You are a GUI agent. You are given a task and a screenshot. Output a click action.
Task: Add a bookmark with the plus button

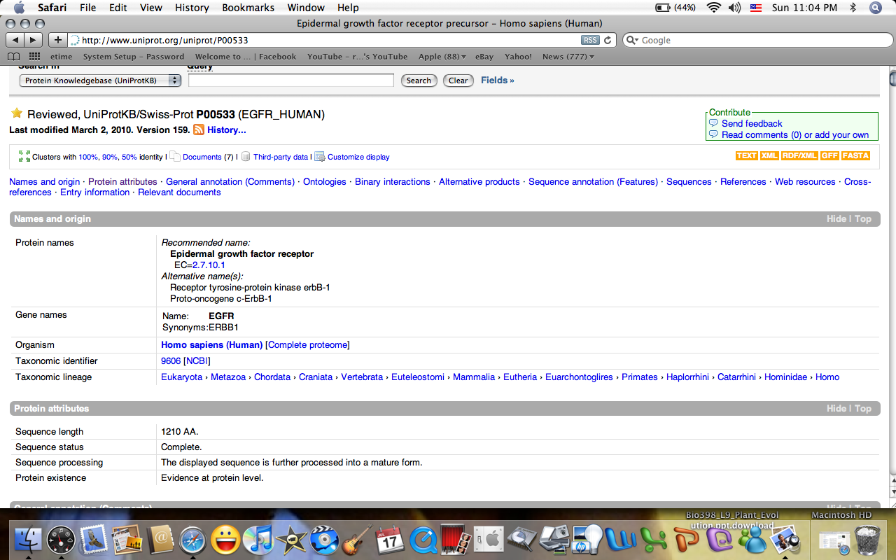coord(57,40)
